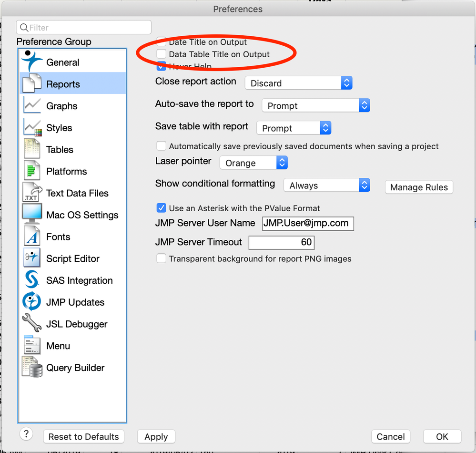This screenshot has width=476, height=453.
Task: Check Data Table Title on Output
Action: click(161, 54)
